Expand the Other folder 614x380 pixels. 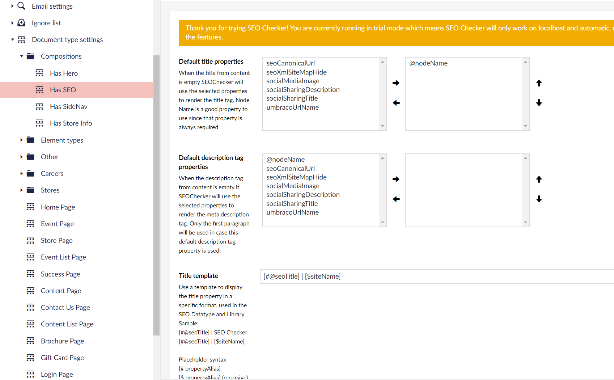click(x=21, y=157)
